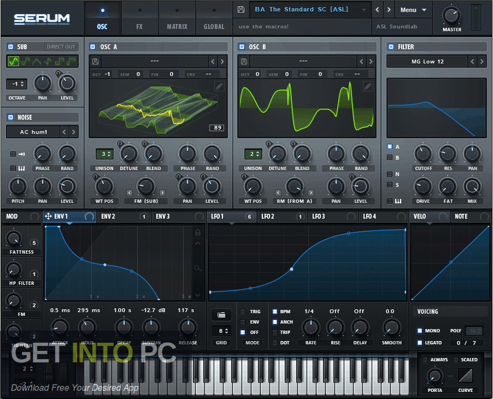Select the LFO 2 tab

tap(281, 216)
